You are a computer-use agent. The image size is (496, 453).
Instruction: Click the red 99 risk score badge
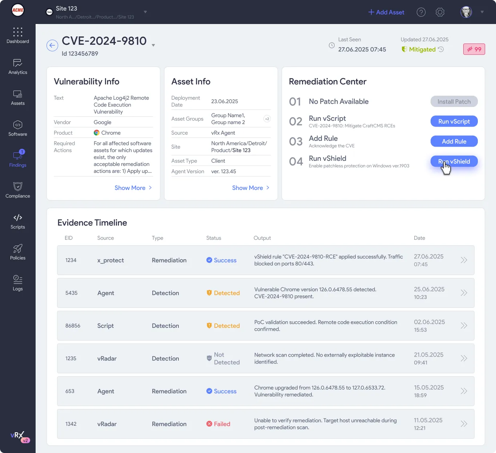tap(474, 49)
